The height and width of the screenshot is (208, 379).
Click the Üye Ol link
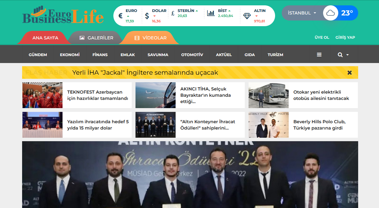(x=322, y=38)
